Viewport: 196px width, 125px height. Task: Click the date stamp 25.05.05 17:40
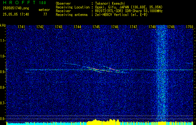(16, 14)
